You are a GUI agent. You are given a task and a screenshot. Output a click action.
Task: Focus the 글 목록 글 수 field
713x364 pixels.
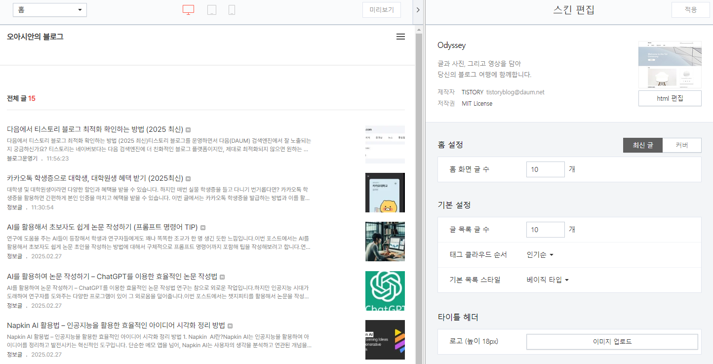point(546,230)
